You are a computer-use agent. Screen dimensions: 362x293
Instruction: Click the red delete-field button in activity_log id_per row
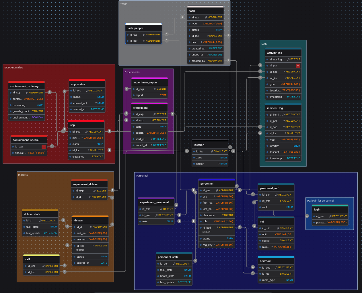click(x=298, y=66)
